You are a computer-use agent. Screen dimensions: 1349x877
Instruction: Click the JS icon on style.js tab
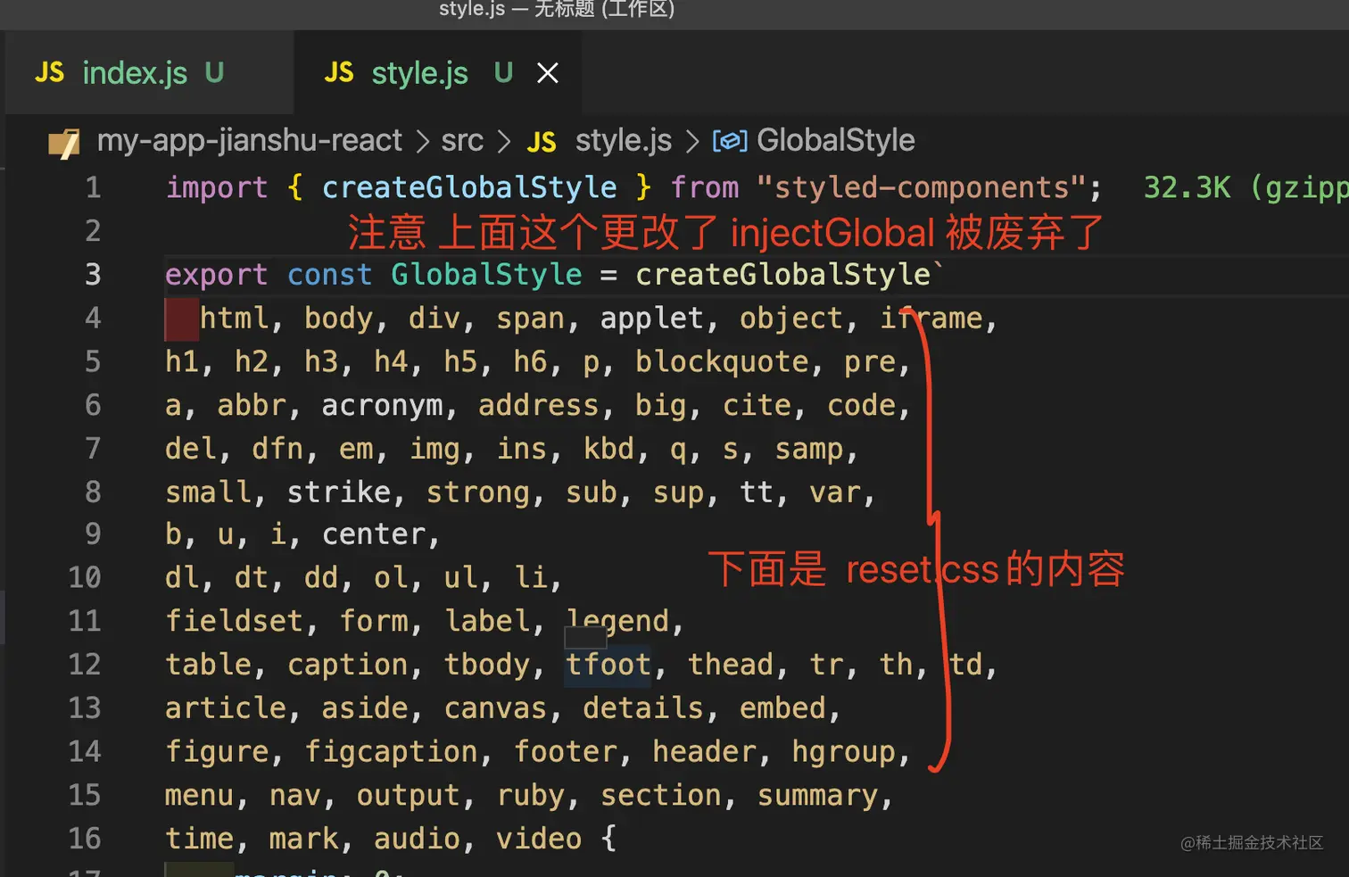click(x=339, y=73)
